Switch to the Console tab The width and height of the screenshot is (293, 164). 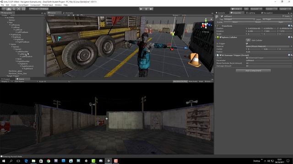coord(221,13)
